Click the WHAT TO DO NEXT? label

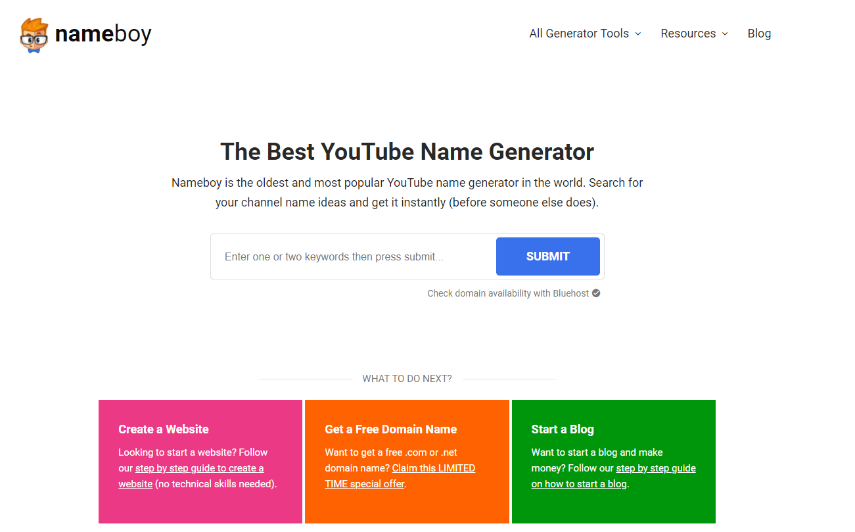[407, 379]
